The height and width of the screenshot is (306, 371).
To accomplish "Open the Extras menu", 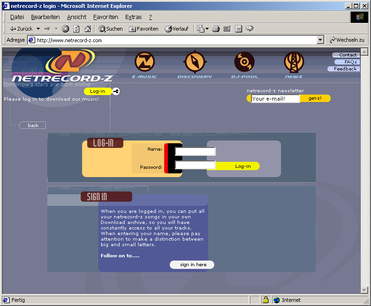I will [x=133, y=17].
